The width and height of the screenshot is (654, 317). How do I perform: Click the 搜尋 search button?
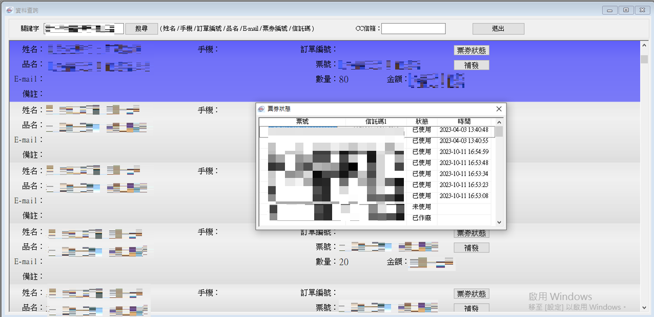141,29
